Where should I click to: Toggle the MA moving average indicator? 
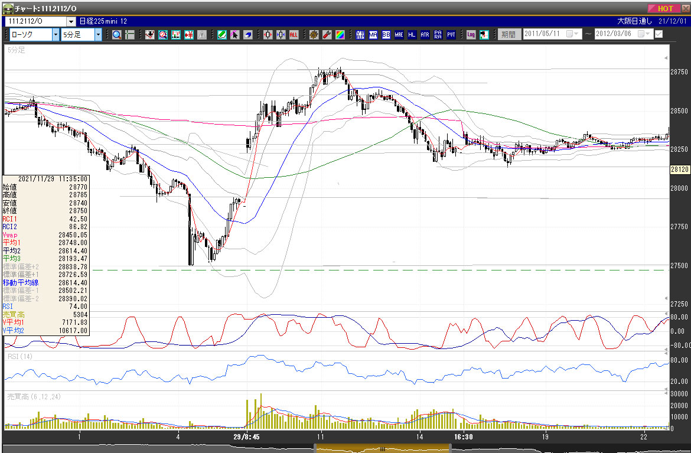(x=373, y=35)
